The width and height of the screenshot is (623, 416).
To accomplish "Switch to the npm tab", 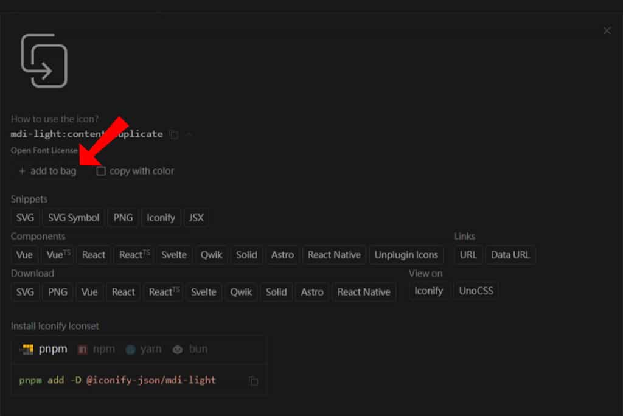I will coord(97,349).
